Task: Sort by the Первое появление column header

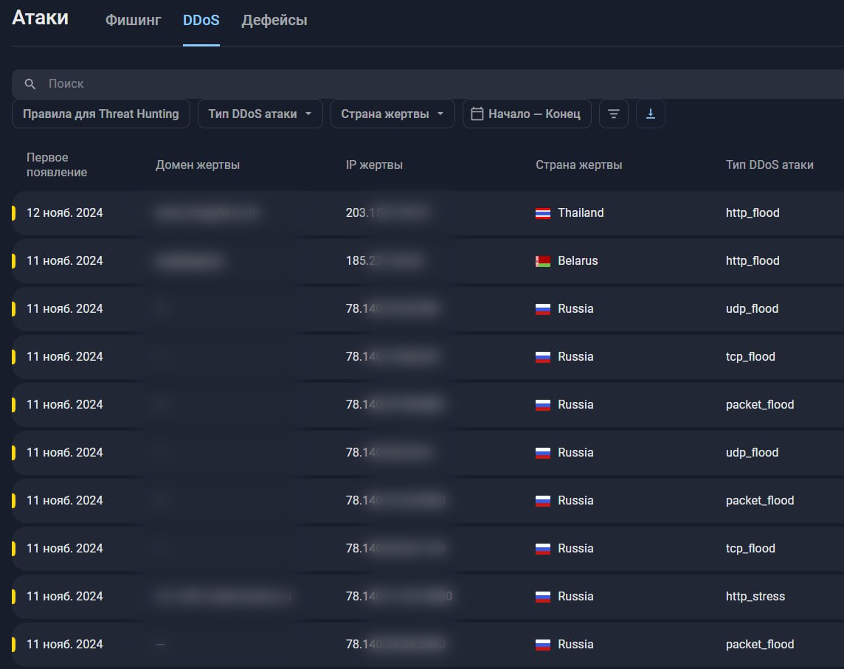Action: pos(57,165)
